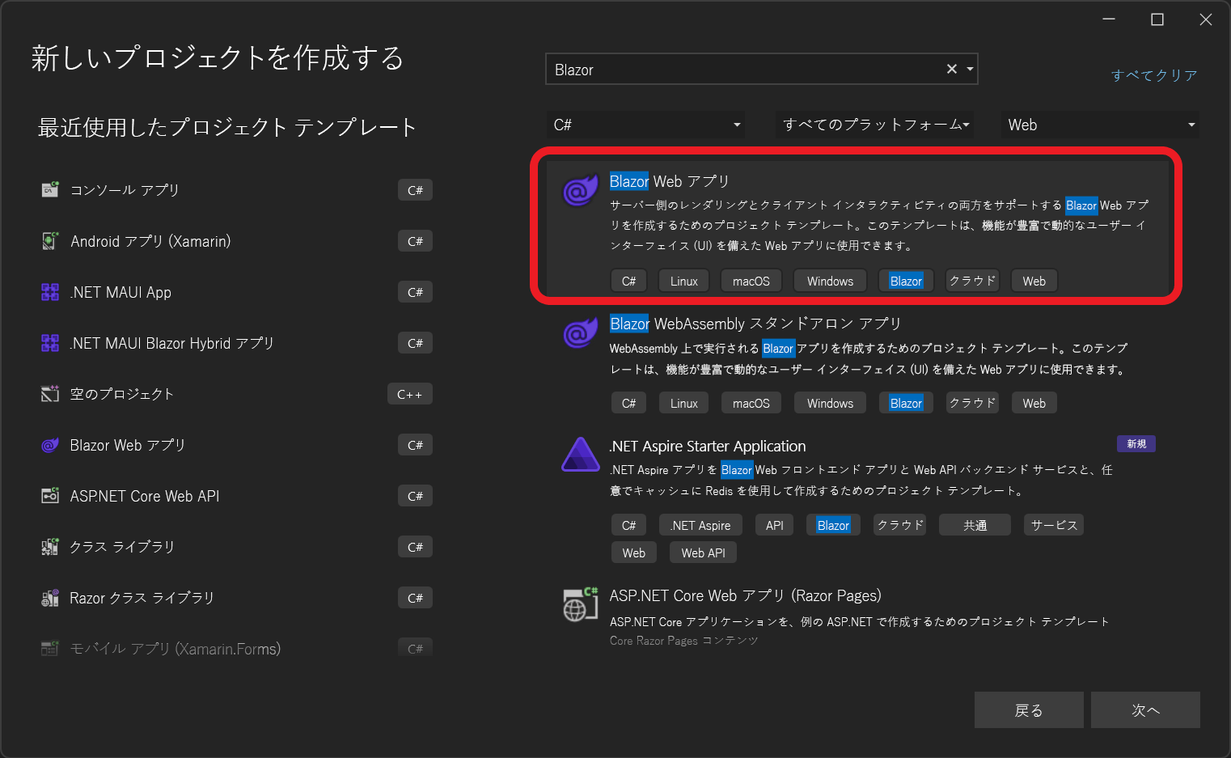Open the all platforms (すべてのプラットフォーム) filter dropdown
Image resolution: width=1231 pixels, height=758 pixels.
pyautogui.click(x=874, y=125)
